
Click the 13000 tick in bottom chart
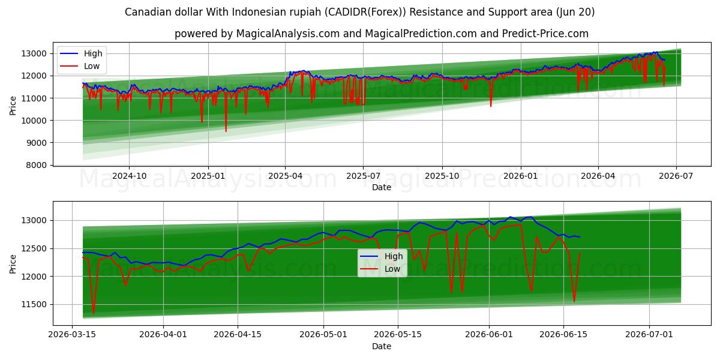pyautogui.click(x=35, y=221)
